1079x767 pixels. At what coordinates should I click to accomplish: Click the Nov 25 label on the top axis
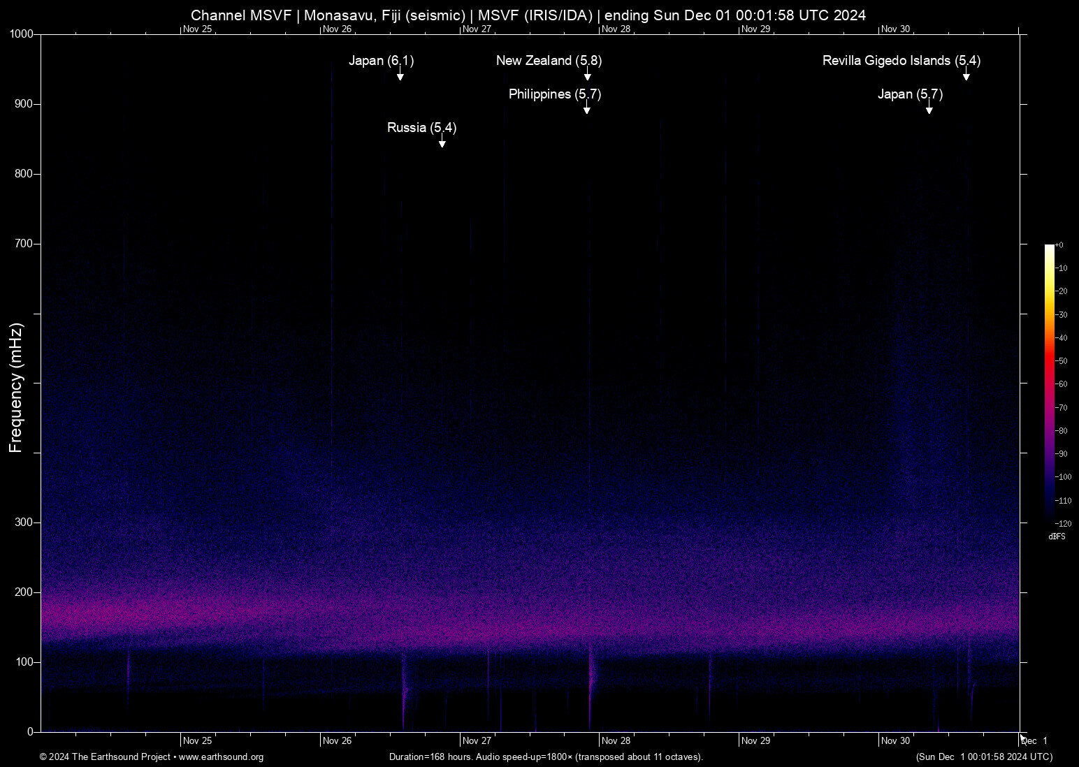point(197,29)
